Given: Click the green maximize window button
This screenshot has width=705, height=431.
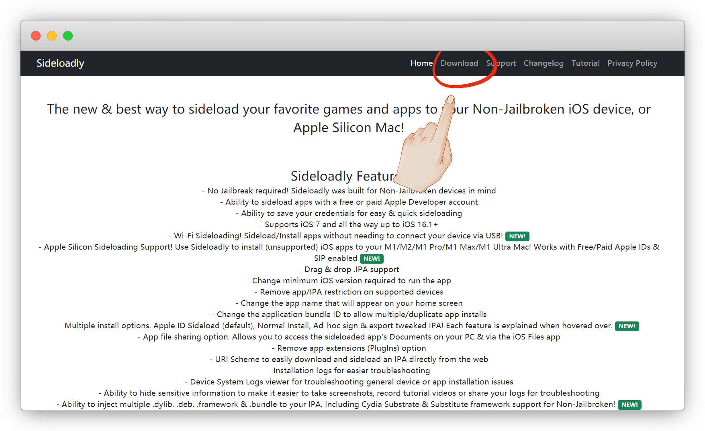Looking at the screenshot, I should 68,36.
